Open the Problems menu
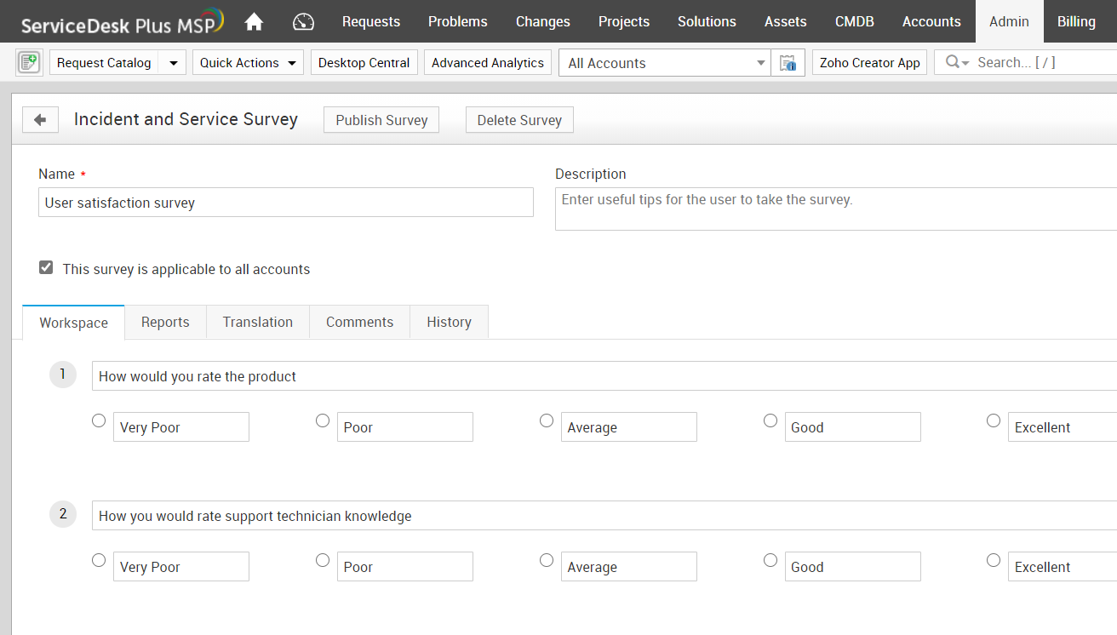 [x=458, y=22]
